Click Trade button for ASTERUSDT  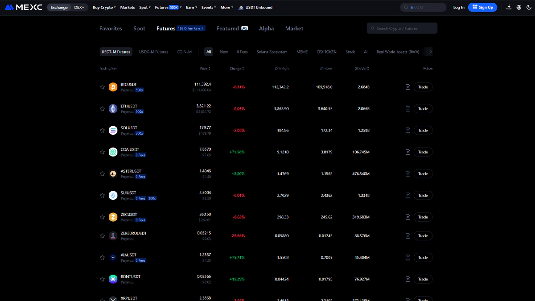coord(423,174)
